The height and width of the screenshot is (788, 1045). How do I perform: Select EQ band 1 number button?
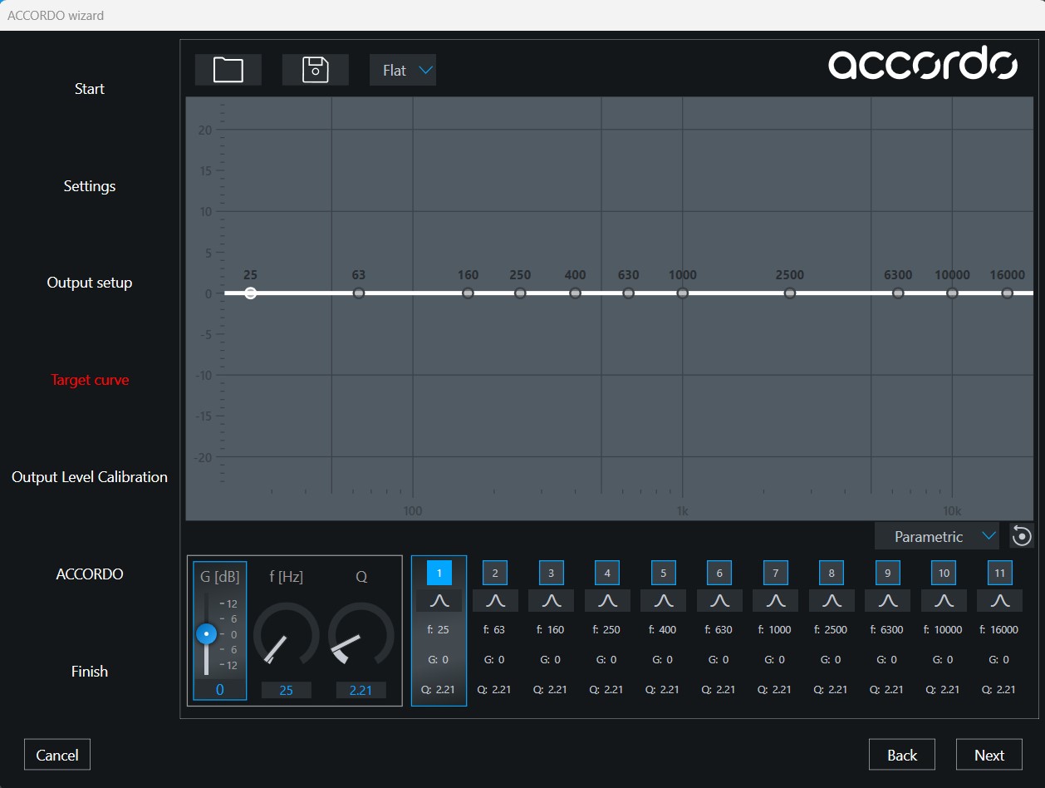click(x=439, y=573)
